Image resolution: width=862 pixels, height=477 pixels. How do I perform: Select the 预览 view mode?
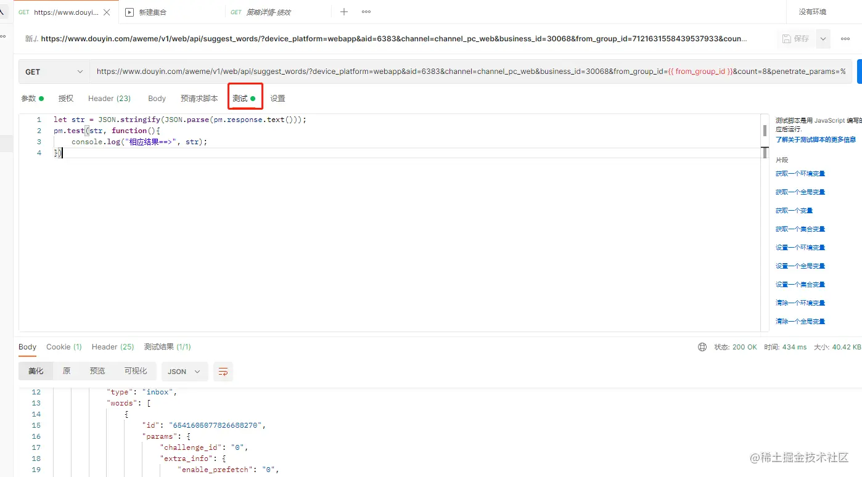tap(97, 371)
